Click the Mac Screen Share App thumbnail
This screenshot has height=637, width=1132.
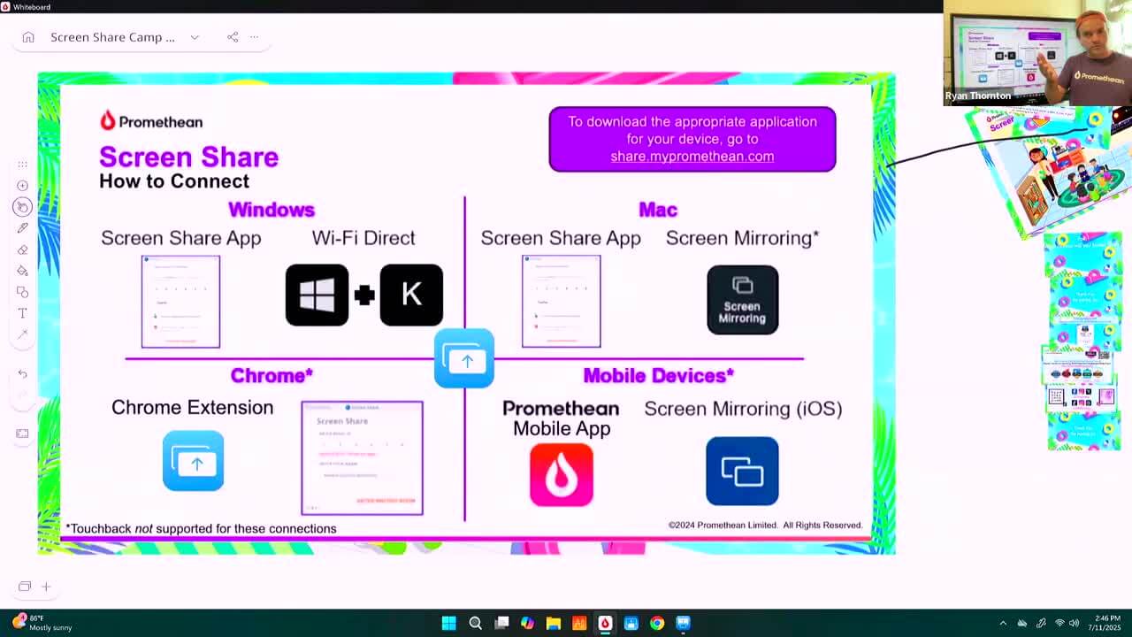561,301
